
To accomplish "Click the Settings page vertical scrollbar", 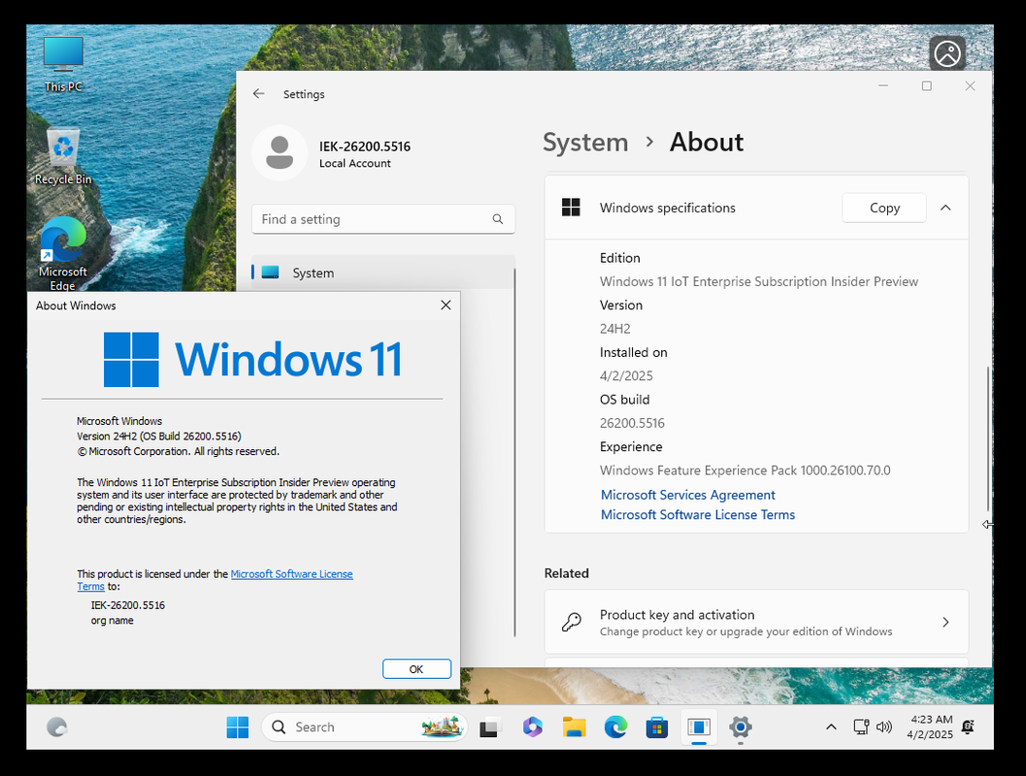I will pos(988,439).
